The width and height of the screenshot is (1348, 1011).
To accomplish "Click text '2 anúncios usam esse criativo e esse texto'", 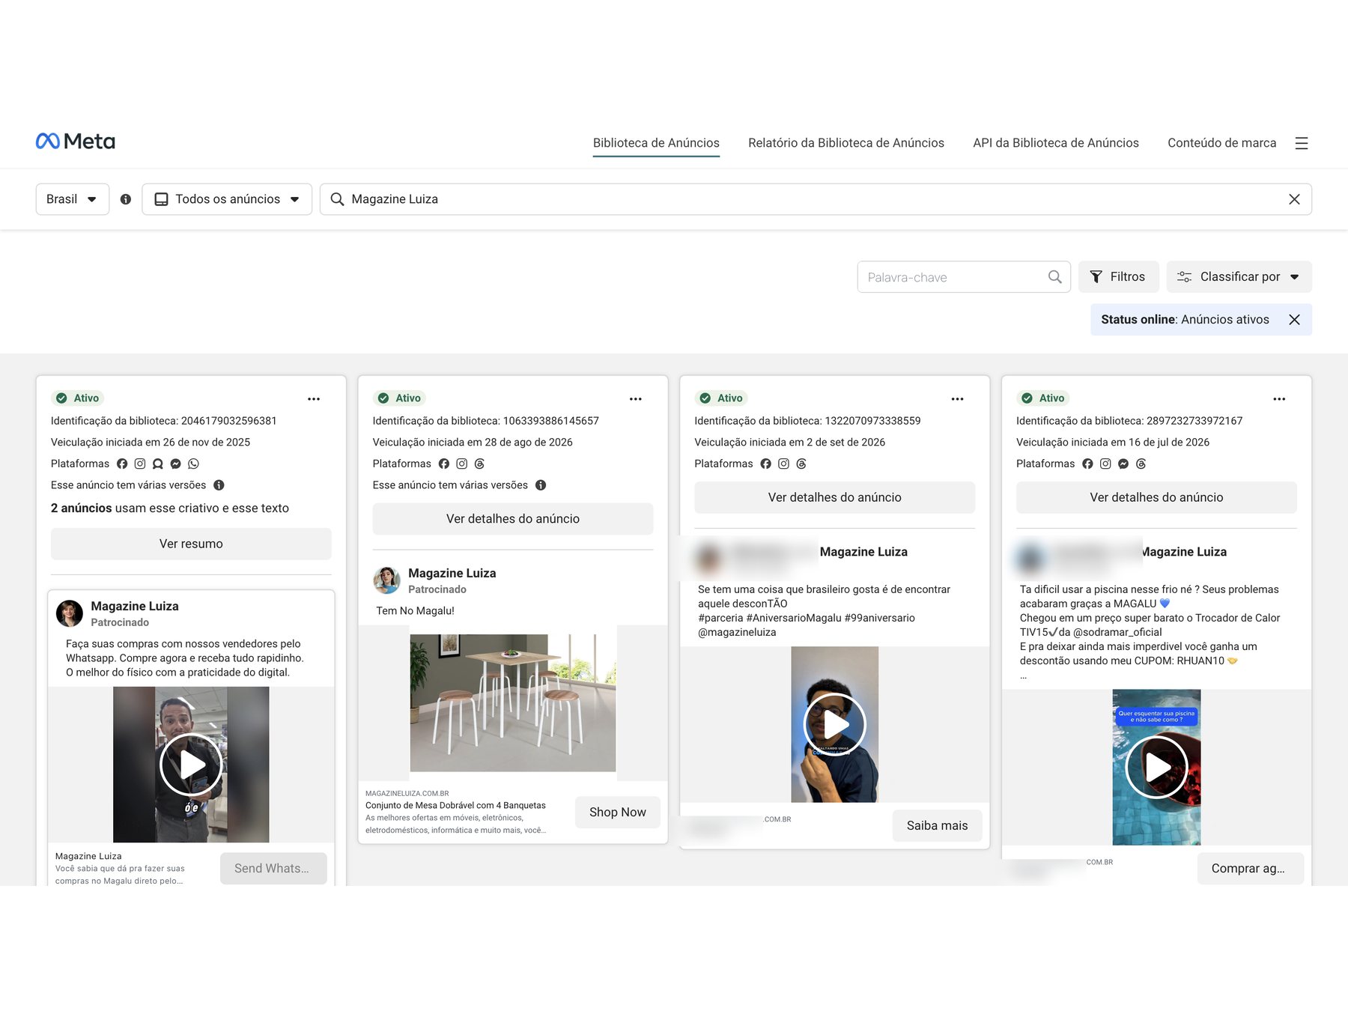I will coord(170,508).
